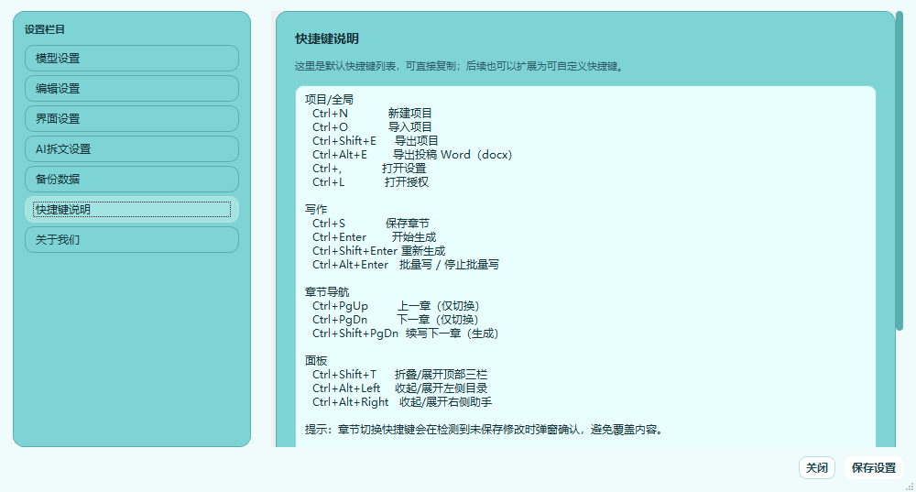This screenshot has height=492, width=916.
Task: Click the Ctrl+Alt+Right 右侧助手 line
Action: click(402, 402)
